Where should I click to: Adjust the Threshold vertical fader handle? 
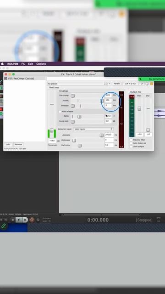tap(52, 130)
